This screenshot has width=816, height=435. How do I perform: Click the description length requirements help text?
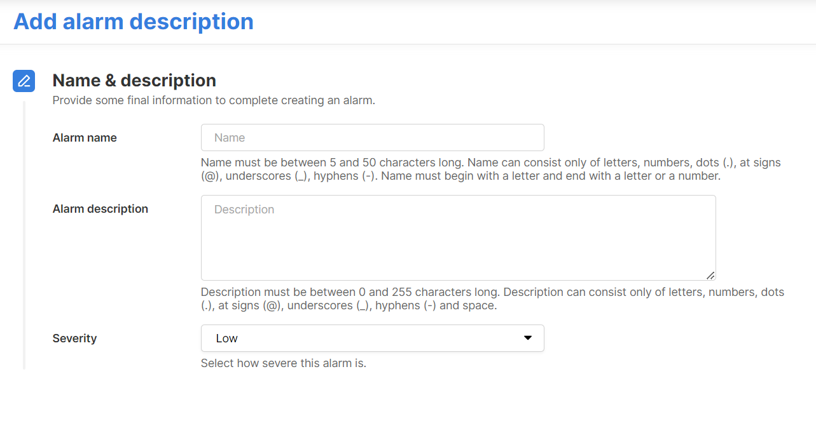pos(492,299)
